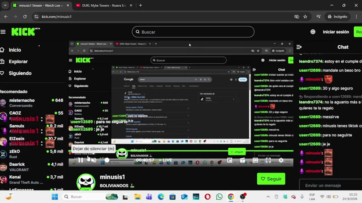
Task: Open the media control icon in the browser toolbar
Action: pyautogui.click(x=318, y=17)
